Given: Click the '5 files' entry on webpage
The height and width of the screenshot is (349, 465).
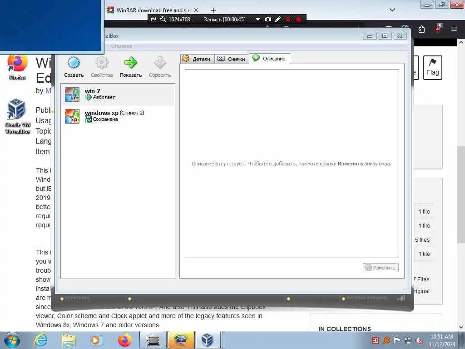Looking at the screenshot, I should point(422,239).
